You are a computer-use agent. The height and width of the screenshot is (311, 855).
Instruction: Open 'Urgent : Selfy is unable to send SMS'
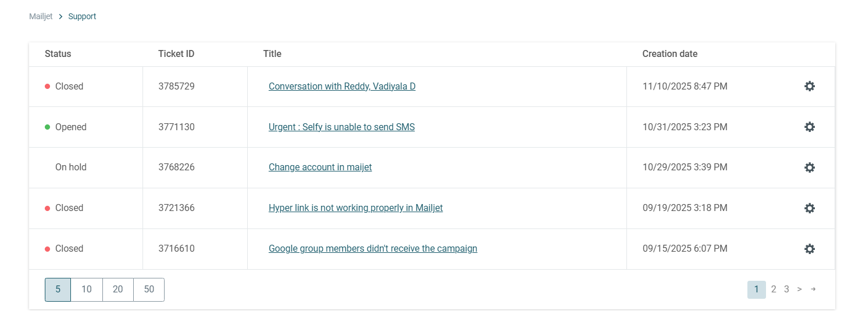341,127
